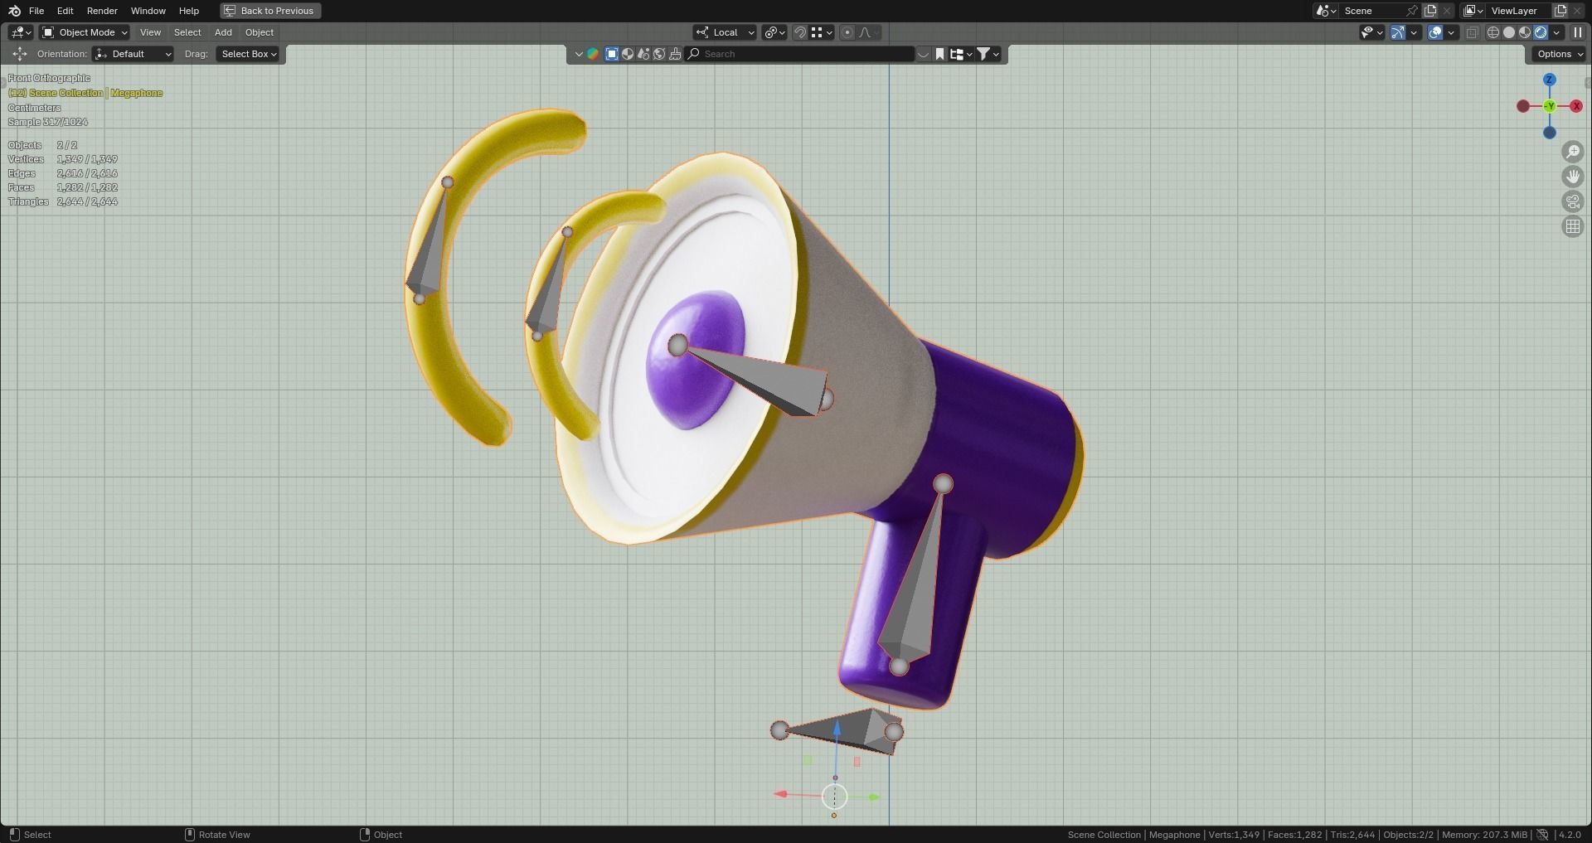Open the Local transform orientation dropdown
Image resolution: width=1592 pixels, height=843 pixels.
click(x=725, y=32)
